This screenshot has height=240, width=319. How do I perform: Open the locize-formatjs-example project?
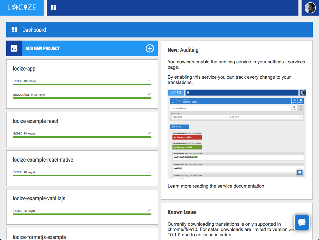(x=39, y=237)
